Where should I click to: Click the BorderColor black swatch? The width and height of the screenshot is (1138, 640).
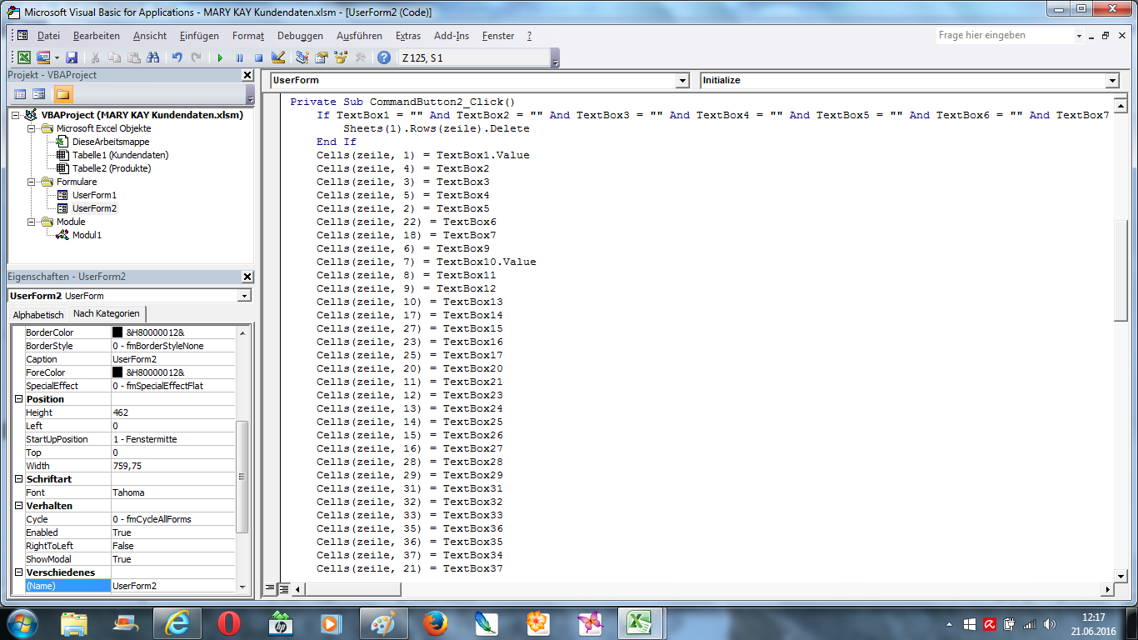117,332
